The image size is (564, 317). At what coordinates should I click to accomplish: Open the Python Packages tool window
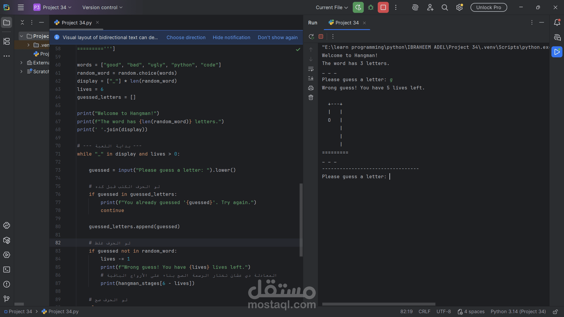point(7,240)
